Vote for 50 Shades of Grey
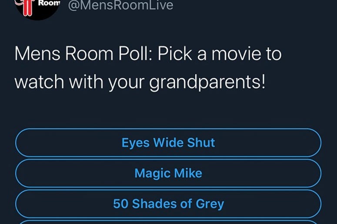 [x=168, y=204]
